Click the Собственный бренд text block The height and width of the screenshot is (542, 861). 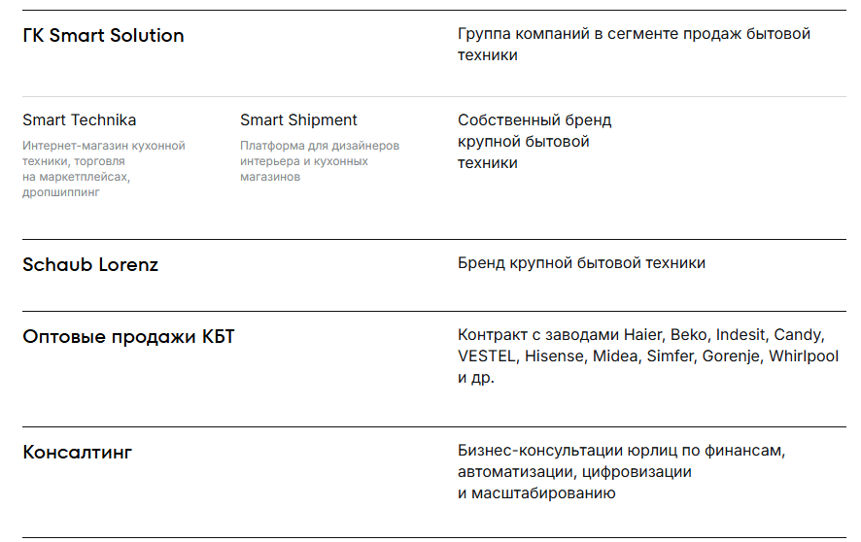point(534,142)
